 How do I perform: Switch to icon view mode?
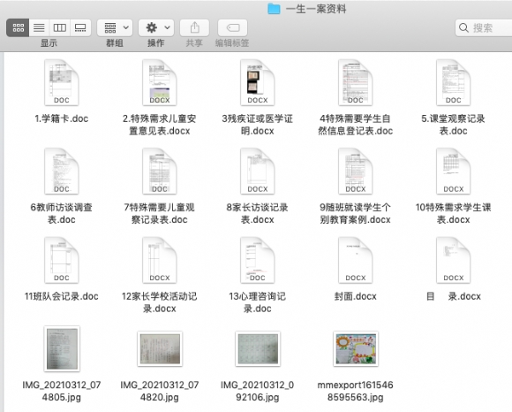pyautogui.click(x=18, y=27)
